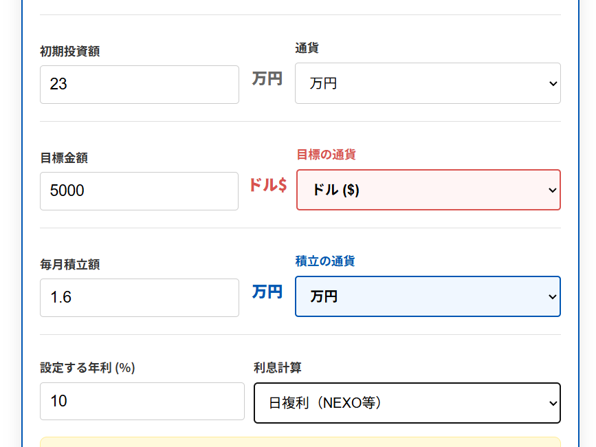596x447 pixels.
Task: Click the 初期投資額 input showing 23
Action: (139, 85)
